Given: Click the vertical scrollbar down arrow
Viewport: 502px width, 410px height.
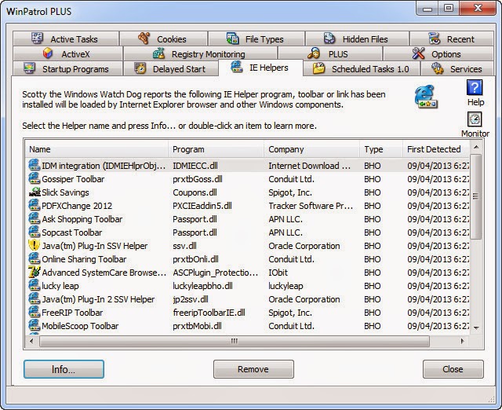Looking at the screenshot, I should [x=476, y=328].
